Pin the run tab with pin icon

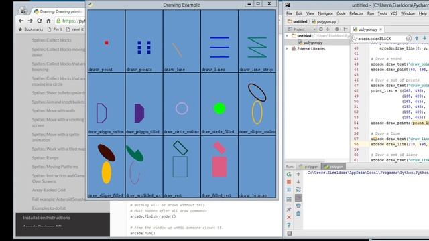(289, 210)
